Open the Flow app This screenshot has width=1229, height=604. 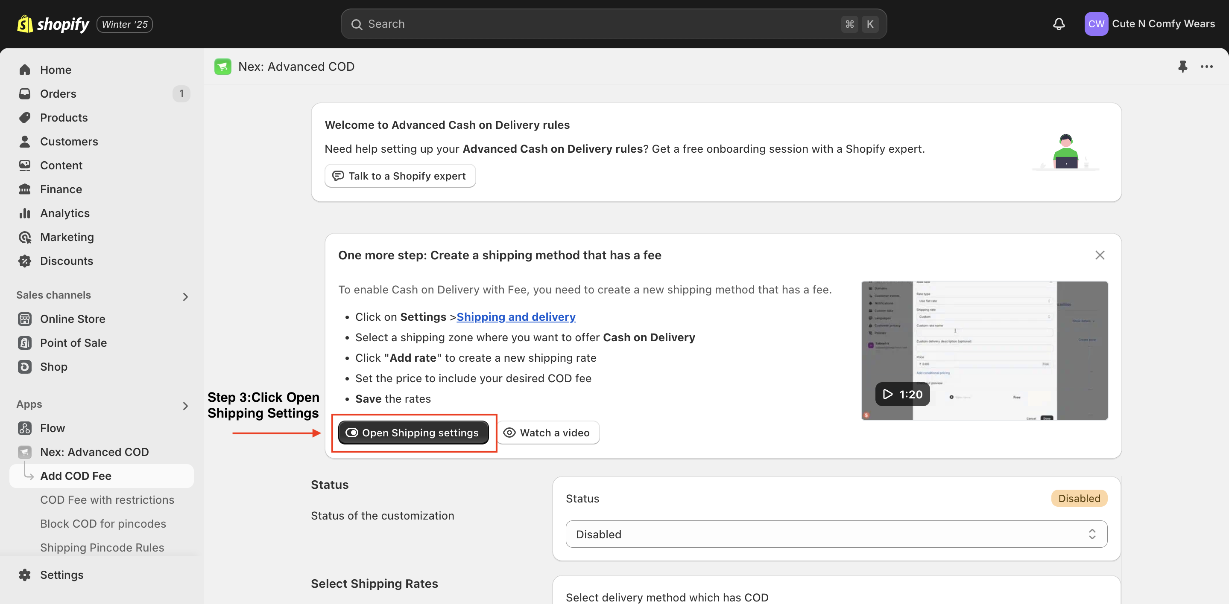52,428
